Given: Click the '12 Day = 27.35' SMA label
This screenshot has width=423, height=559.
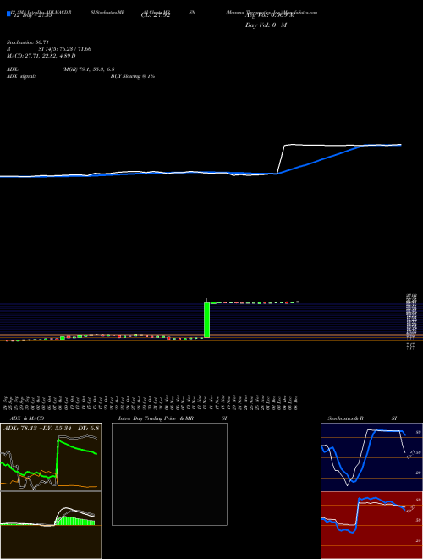Looking at the screenshot, I should [33, 15].
